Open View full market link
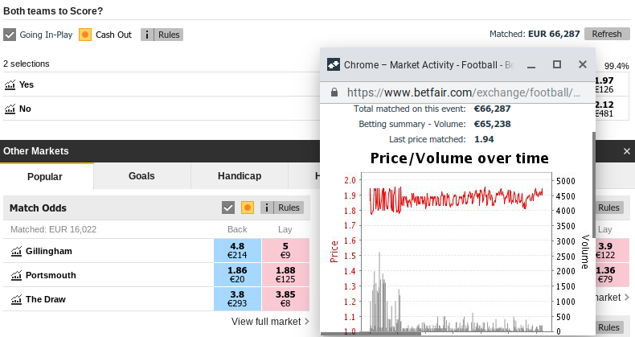 pyautogui.click(x=270, y=322)
